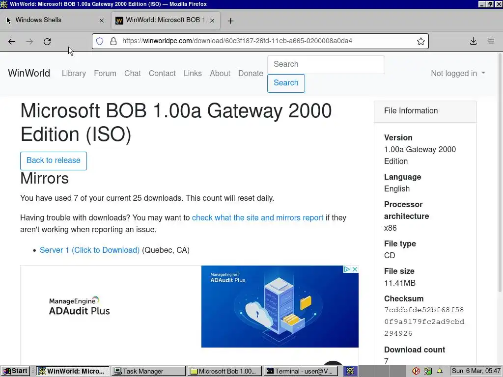This screenshot has width=503, height=377.
Task: Open the Forum nav link
Action: coord(105,74)
